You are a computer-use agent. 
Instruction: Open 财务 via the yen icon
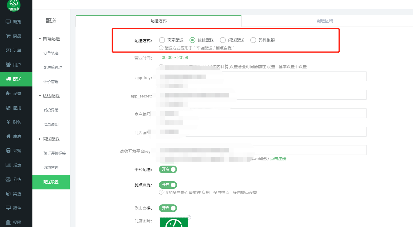[8, 122]
